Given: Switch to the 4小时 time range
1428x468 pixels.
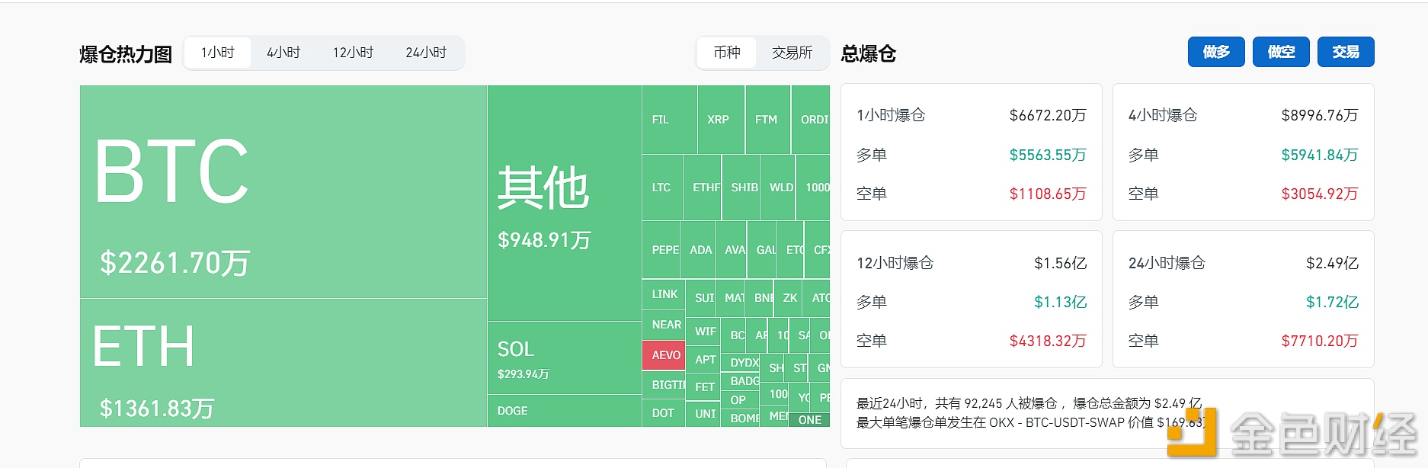Looking at the screenshot, I should pyautogui.click(x=283, y=53).
